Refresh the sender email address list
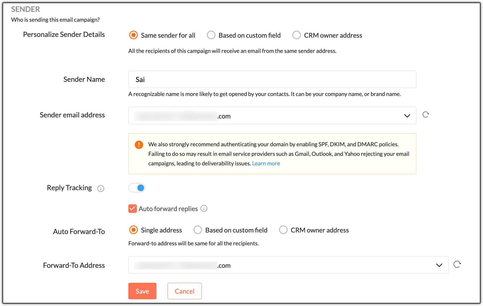Screen dimensions: 483x306 426,115
